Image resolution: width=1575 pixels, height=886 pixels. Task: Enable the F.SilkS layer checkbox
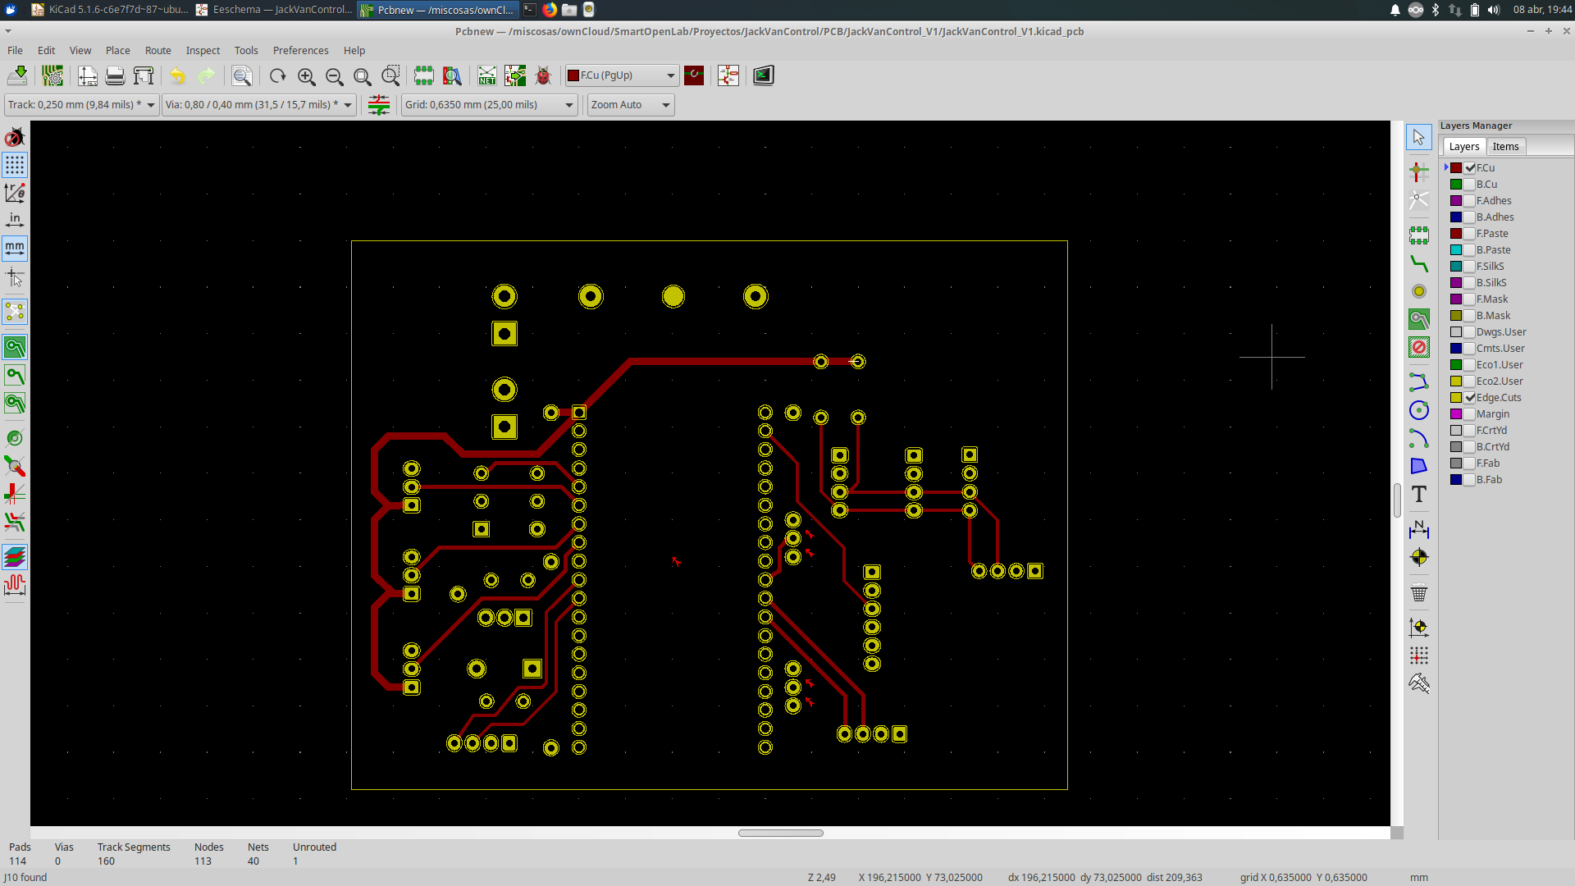[x=1470, y=267]
